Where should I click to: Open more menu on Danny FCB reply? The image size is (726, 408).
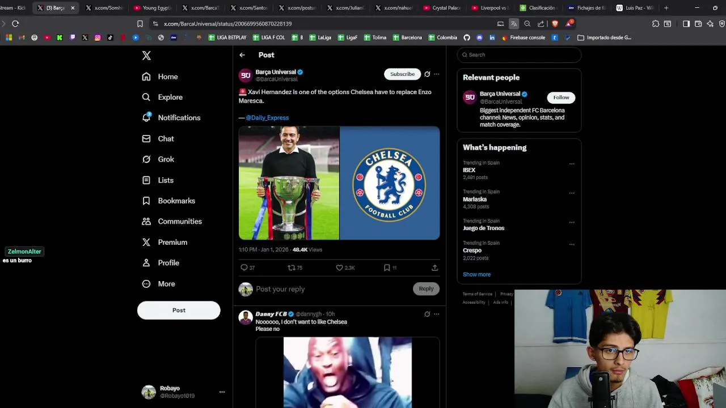click(436, 314)
